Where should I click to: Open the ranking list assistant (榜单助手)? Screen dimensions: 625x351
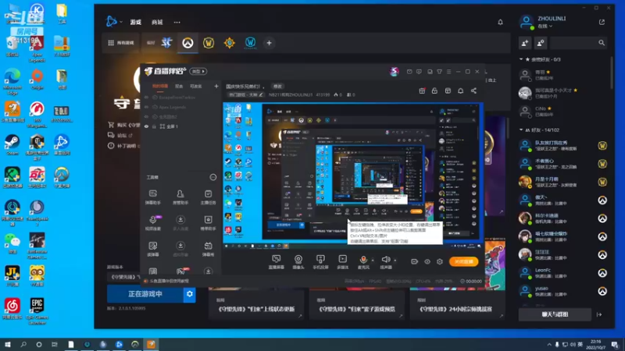pos(208,223)
